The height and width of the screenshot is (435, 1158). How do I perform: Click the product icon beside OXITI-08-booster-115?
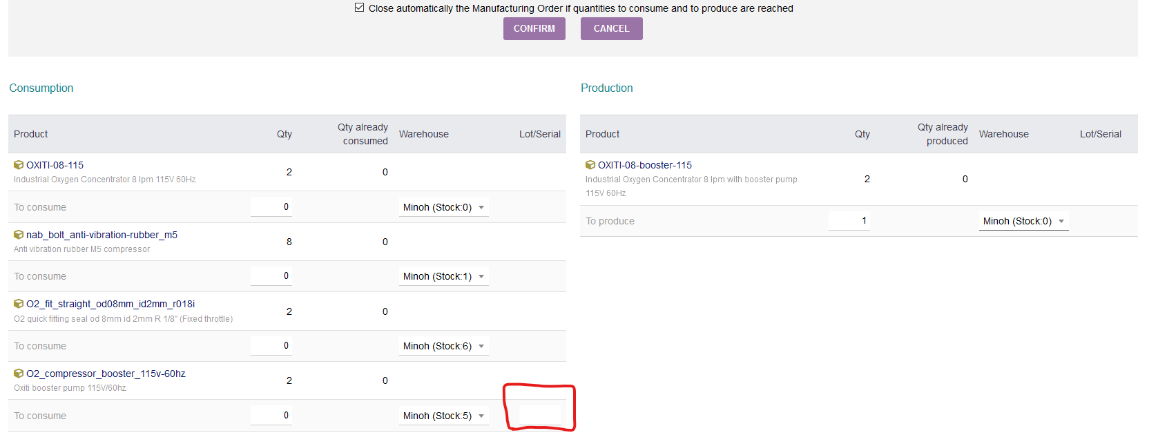[590, 165]
